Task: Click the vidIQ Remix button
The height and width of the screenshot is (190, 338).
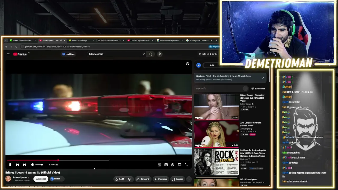Action: (x=55, y=179)
